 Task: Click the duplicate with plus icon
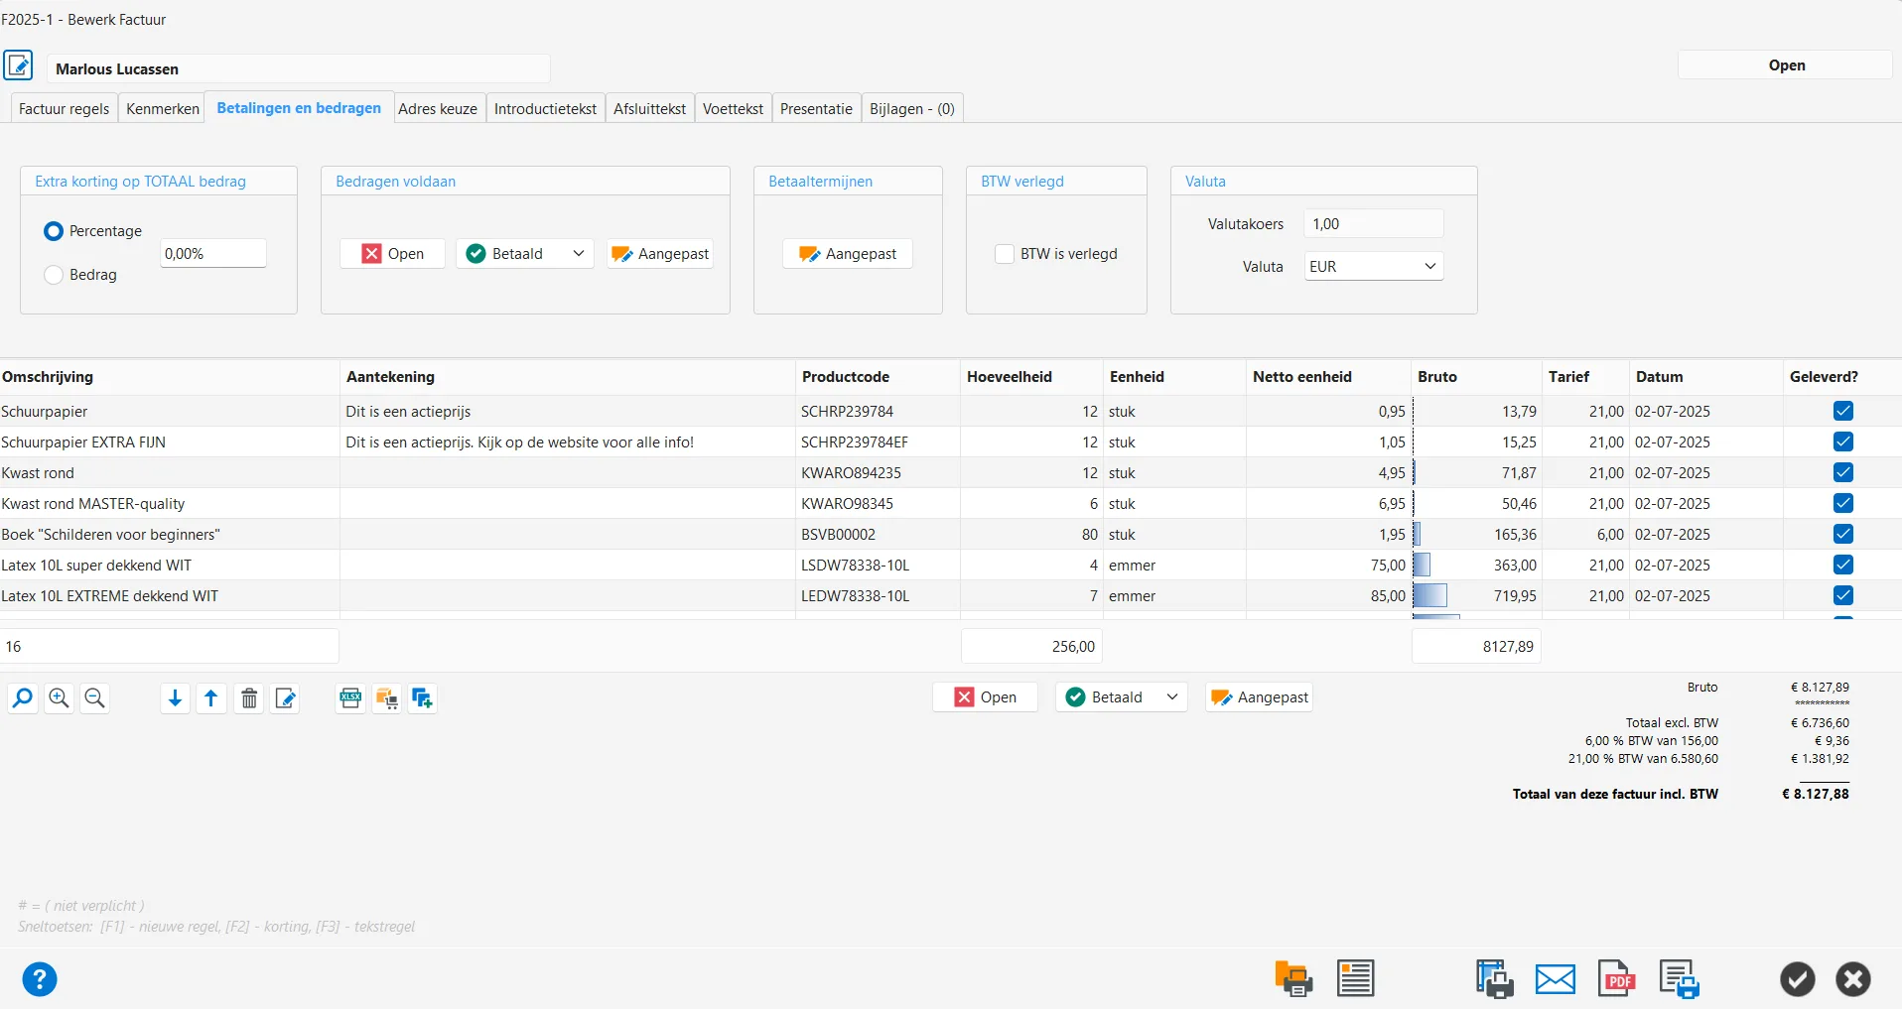coord(422,698)
